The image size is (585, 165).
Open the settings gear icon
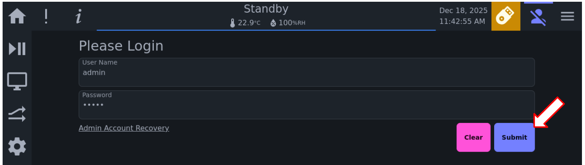[x=17, y=147]
